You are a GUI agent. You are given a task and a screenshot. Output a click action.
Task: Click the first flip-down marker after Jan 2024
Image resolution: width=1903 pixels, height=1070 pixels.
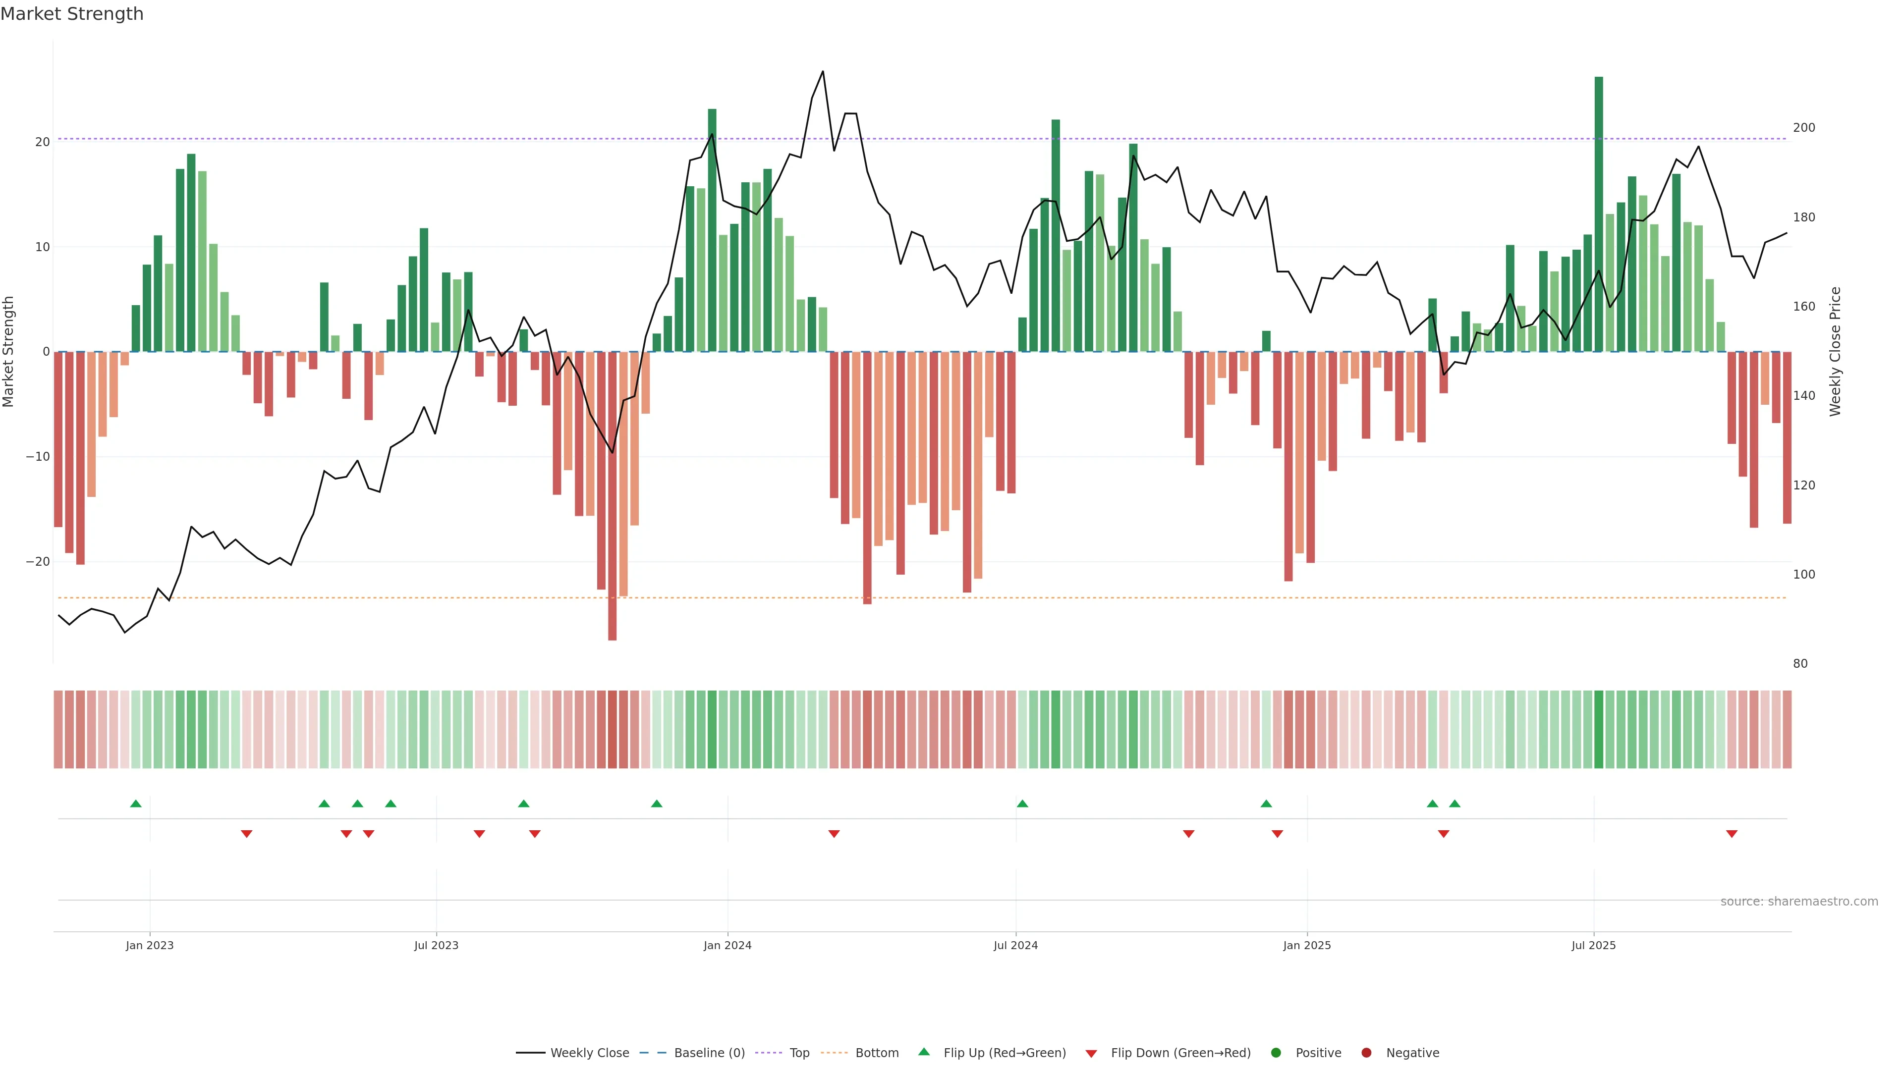click(x=834, y=834)
